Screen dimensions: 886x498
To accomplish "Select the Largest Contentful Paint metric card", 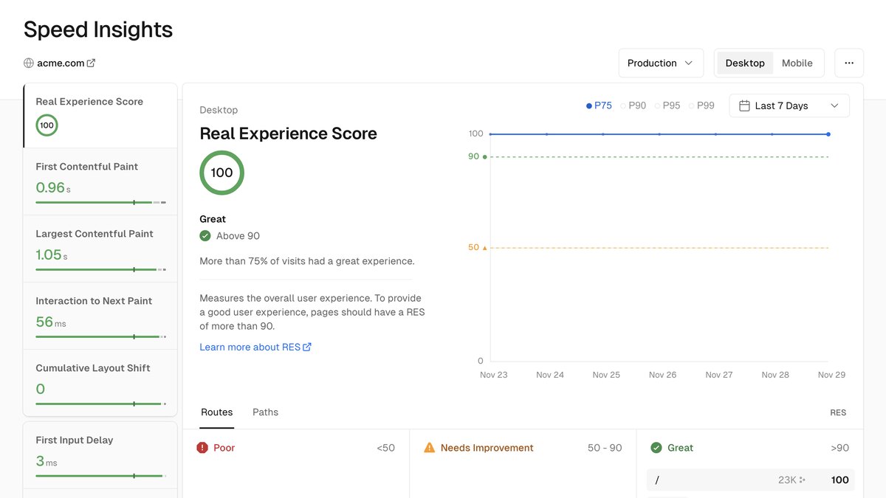I will pos(100,249).
